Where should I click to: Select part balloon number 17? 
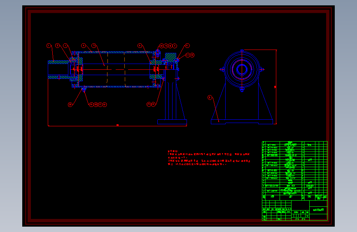100,104
